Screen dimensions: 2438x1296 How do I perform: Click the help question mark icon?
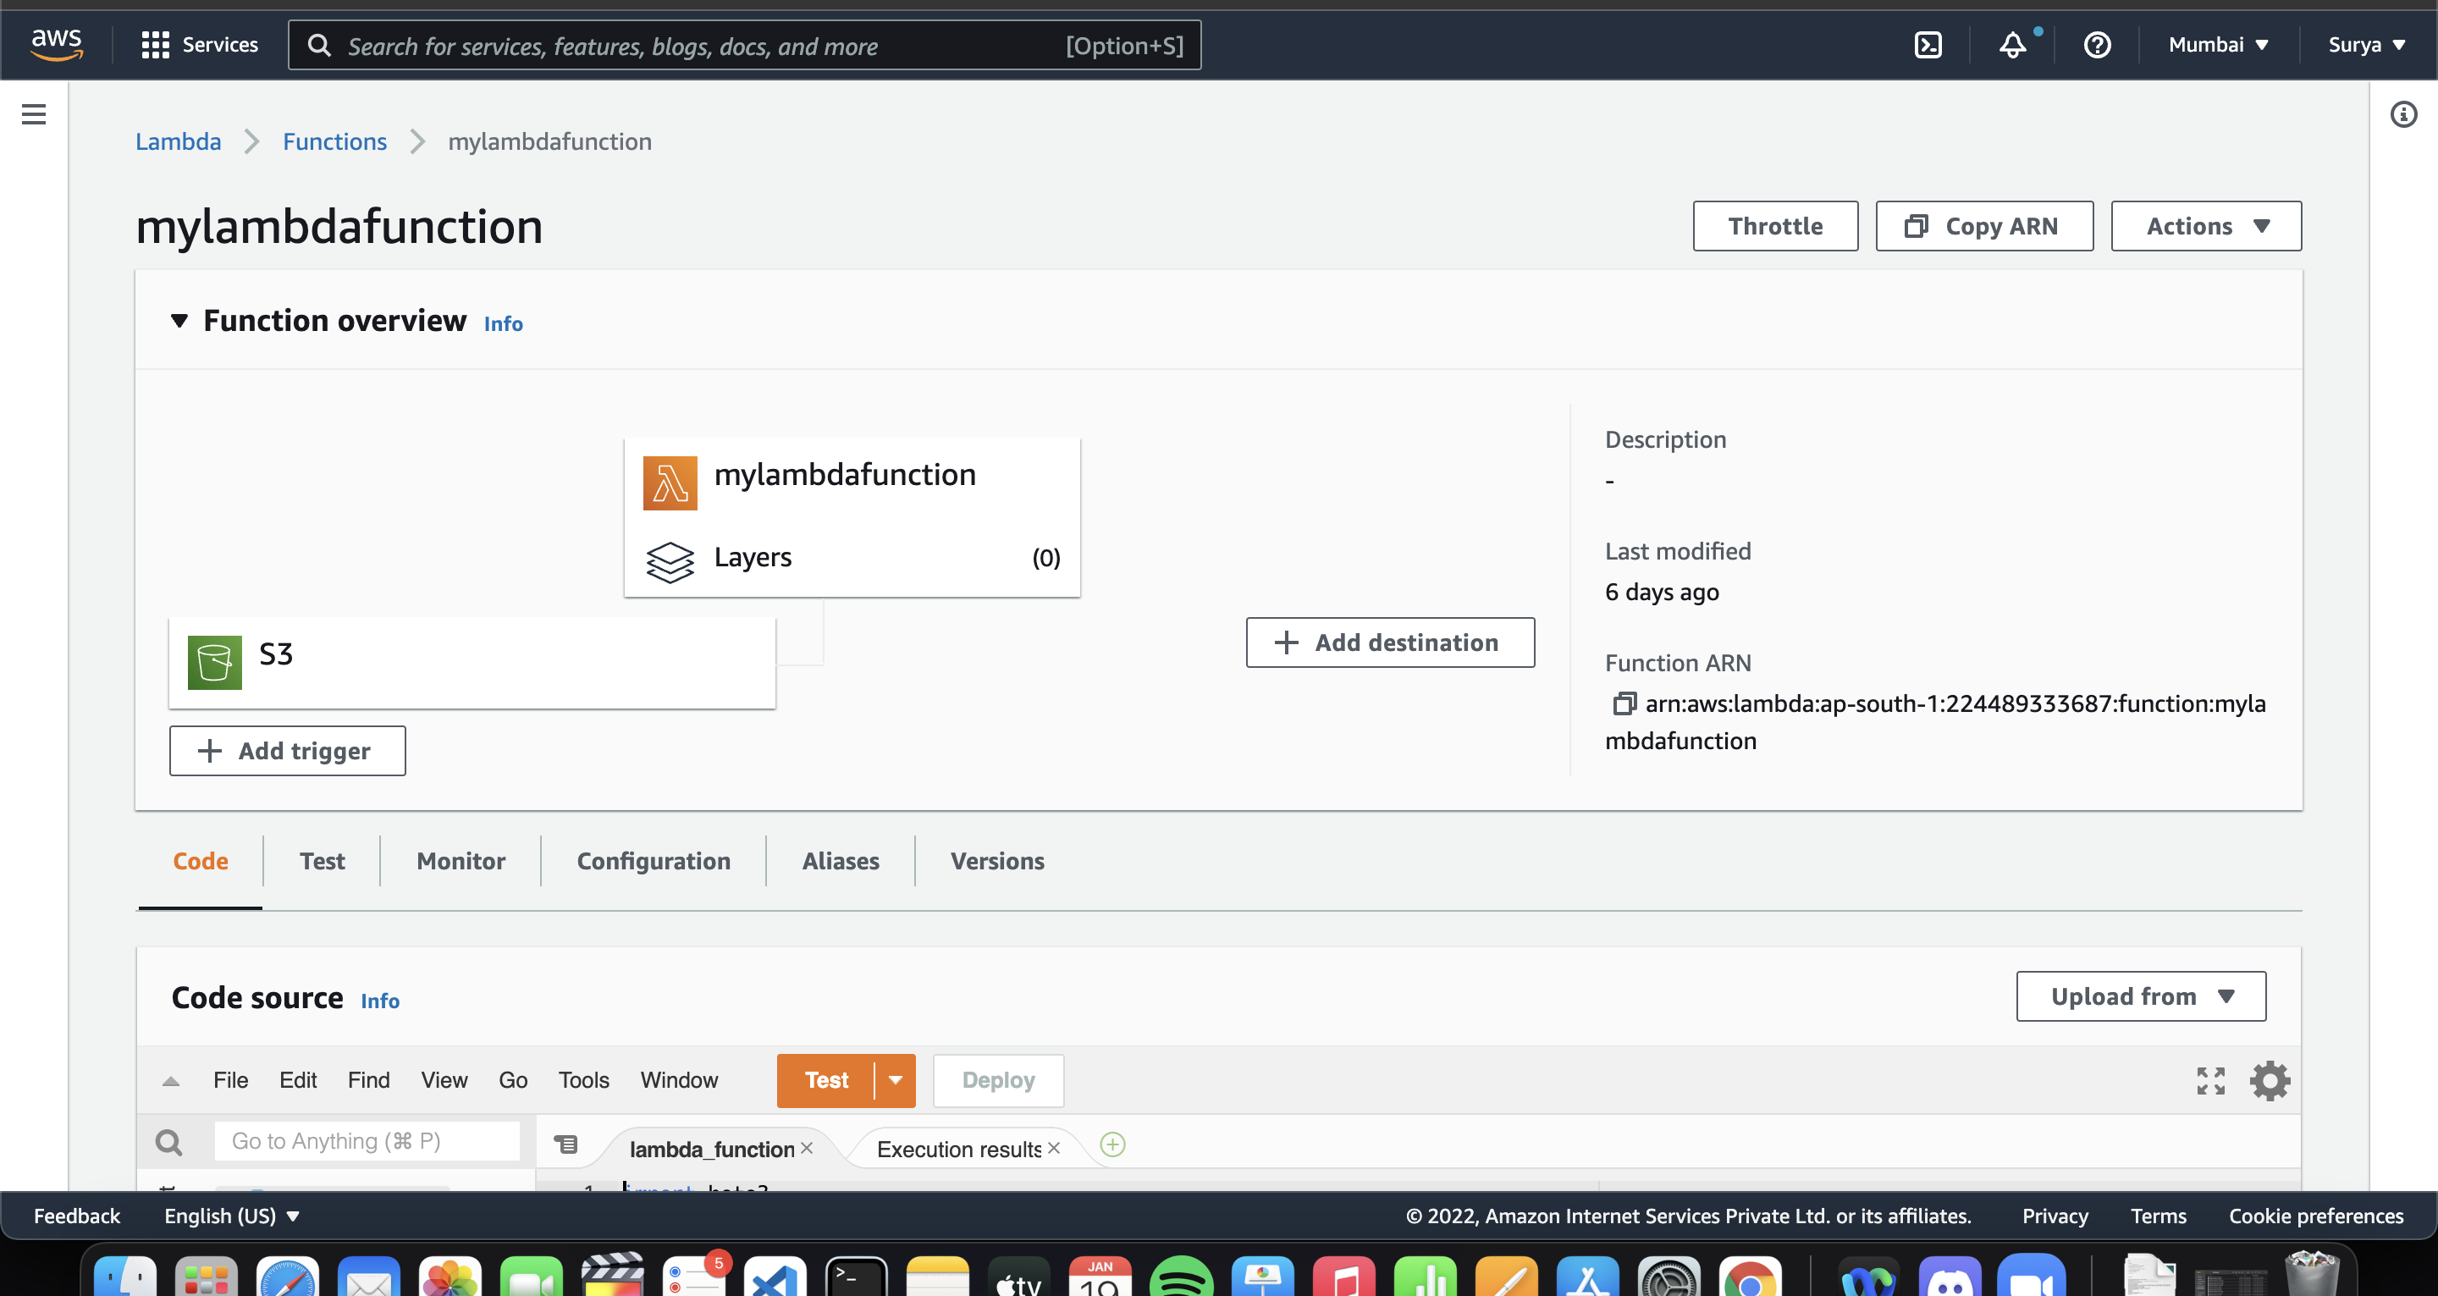click(x=2098, y=45)
